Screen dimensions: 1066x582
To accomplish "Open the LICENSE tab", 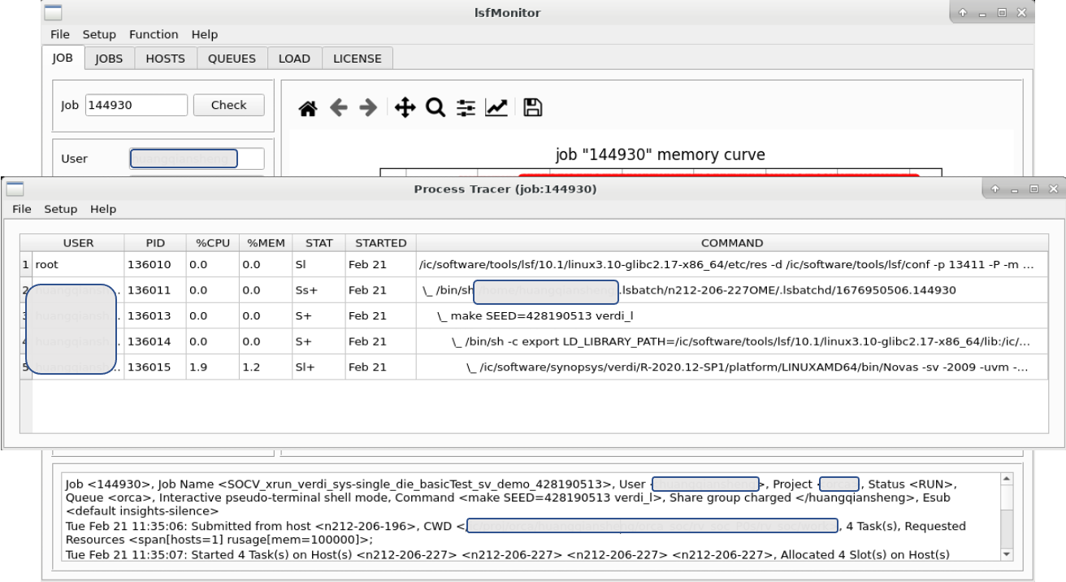I will coord(357,58).
